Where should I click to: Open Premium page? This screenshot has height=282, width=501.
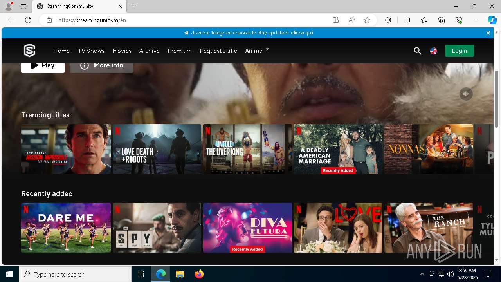[x=179, y=51]
